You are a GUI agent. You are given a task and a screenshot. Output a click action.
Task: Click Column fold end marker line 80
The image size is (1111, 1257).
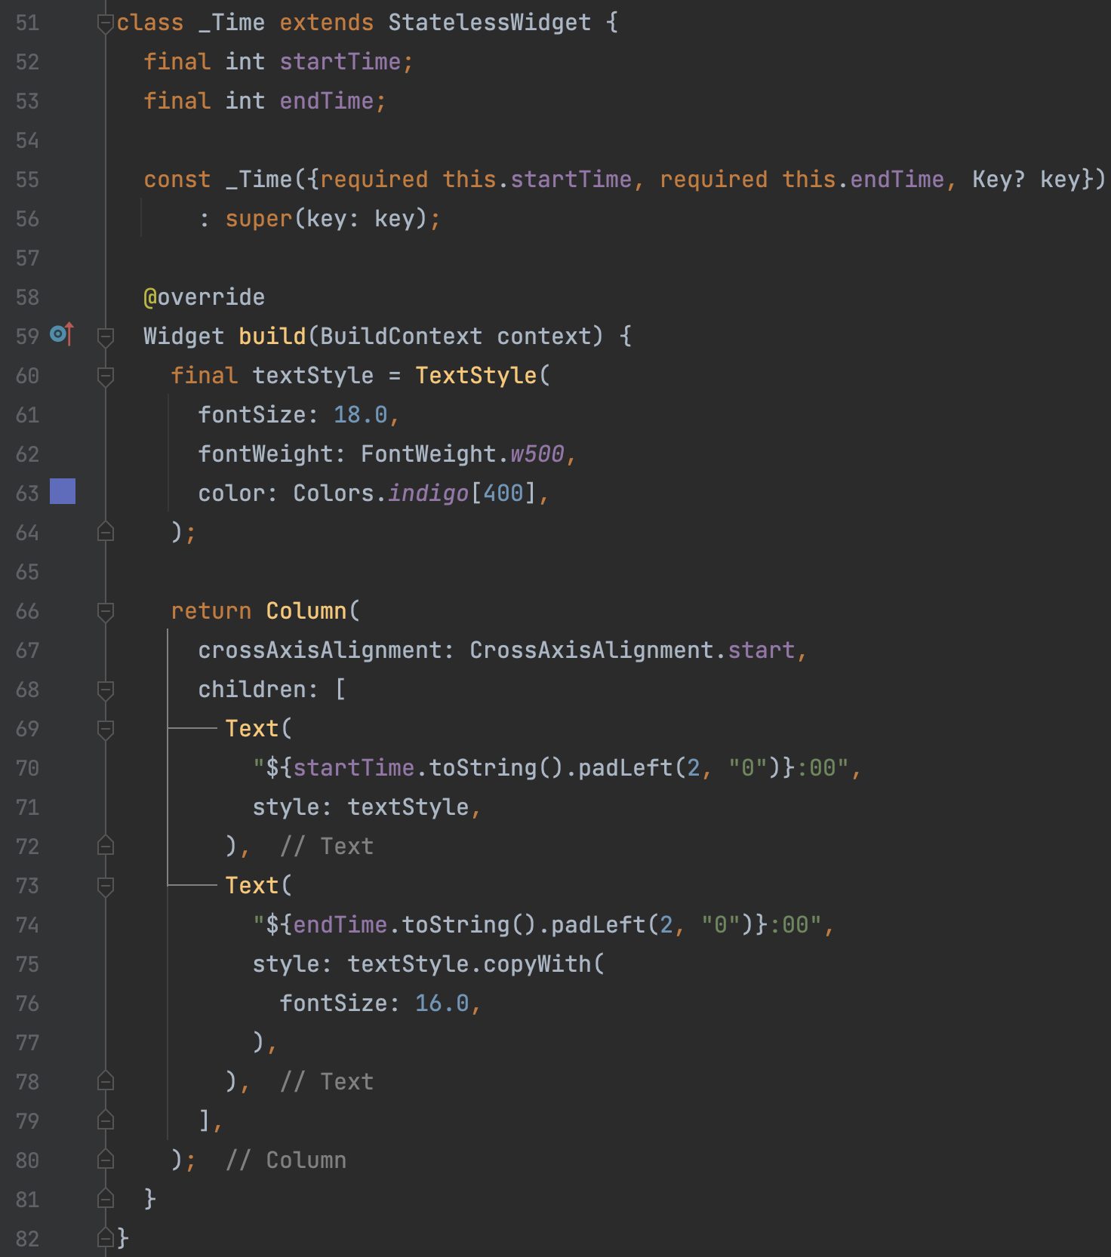(106, 1160)
